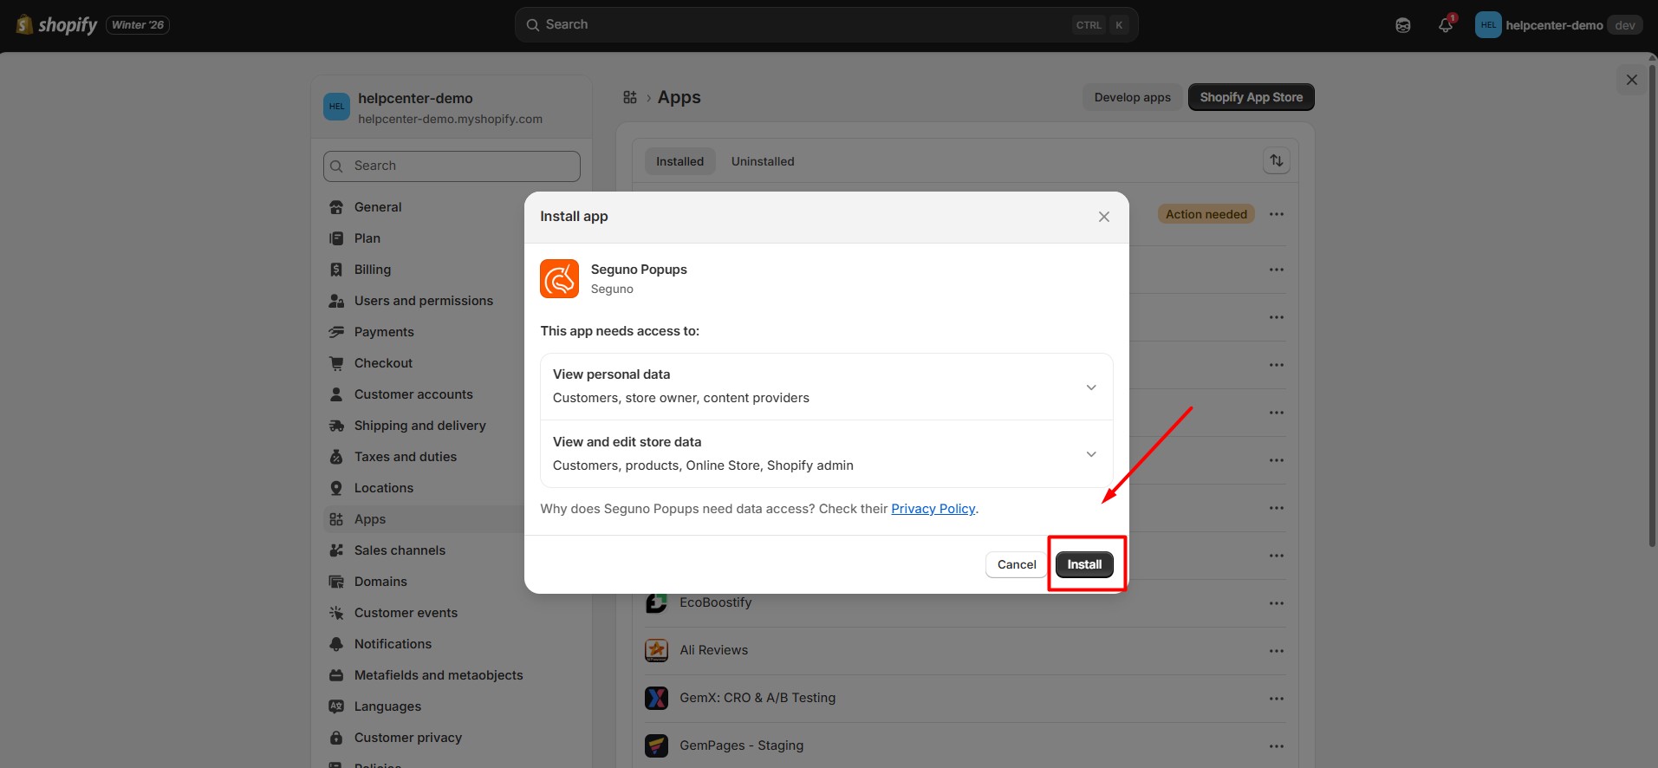Open options for Action needed app row

pos(1277,214)
